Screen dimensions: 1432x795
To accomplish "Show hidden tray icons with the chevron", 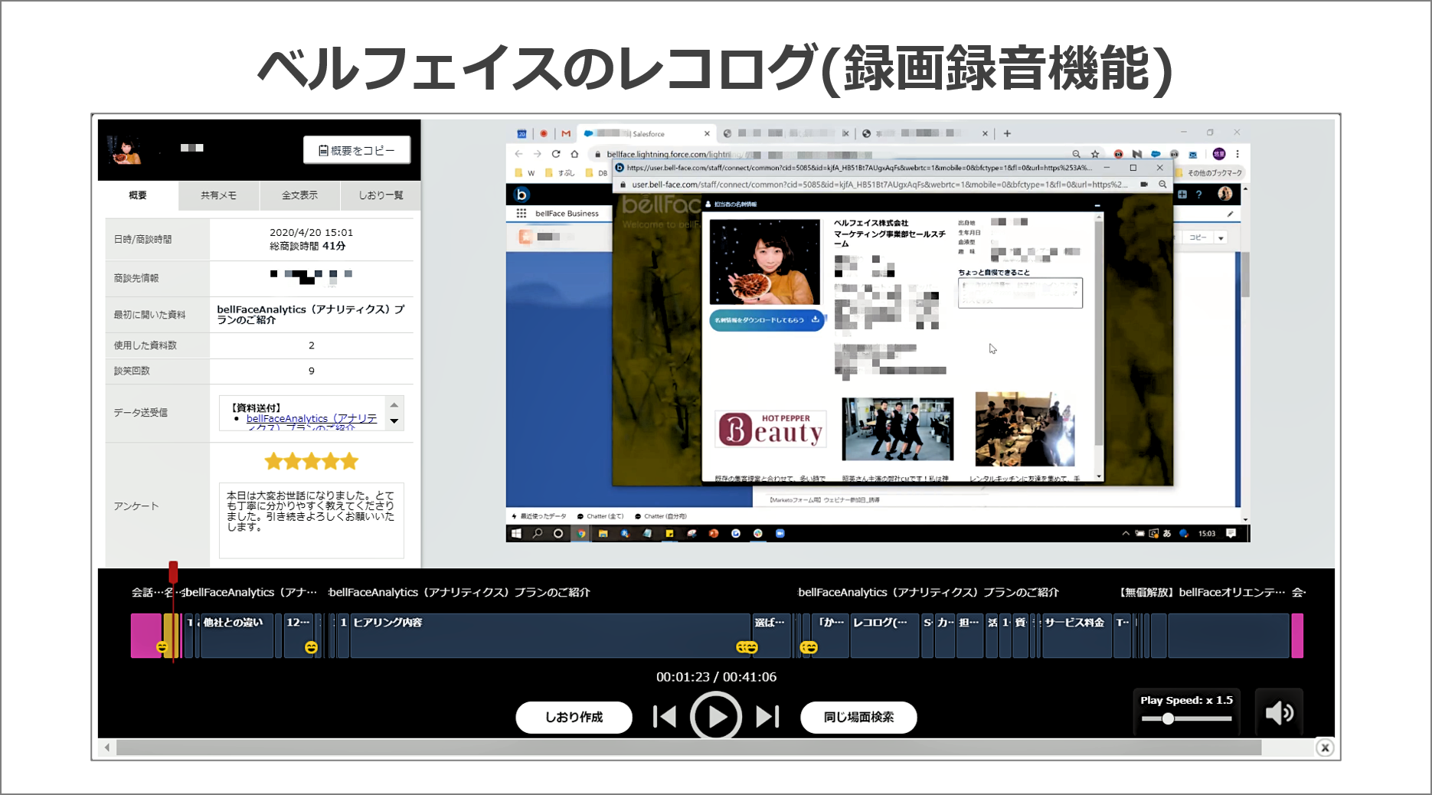I will tap(1125, 534).
